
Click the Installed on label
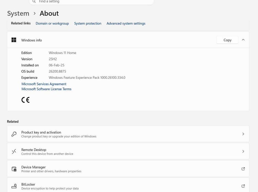(x=30, y=65)
